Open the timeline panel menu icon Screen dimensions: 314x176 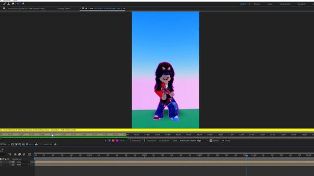click(x=2, y=150)
